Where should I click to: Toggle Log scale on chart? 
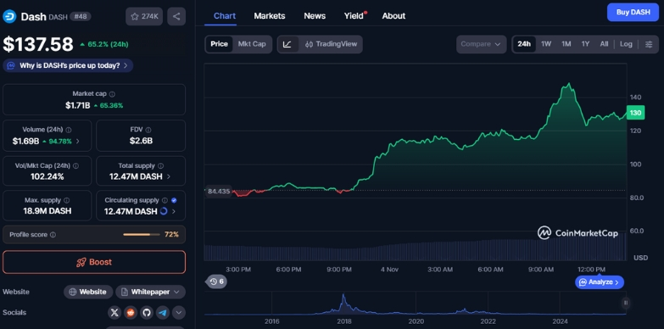pos(626,44)
